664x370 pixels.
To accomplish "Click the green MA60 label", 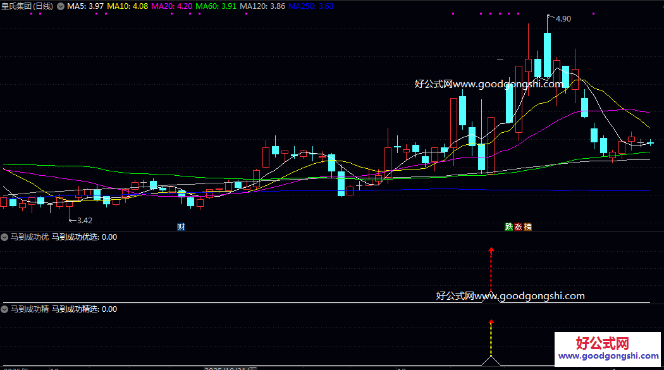I will [216, 6].
